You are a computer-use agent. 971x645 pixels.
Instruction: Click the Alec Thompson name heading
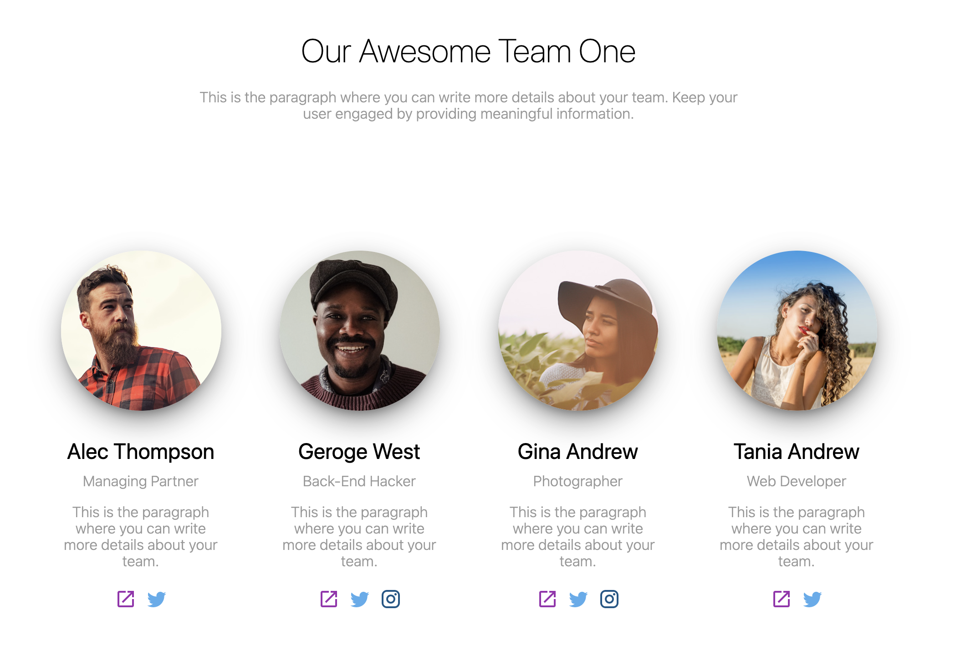pos(141,452)
